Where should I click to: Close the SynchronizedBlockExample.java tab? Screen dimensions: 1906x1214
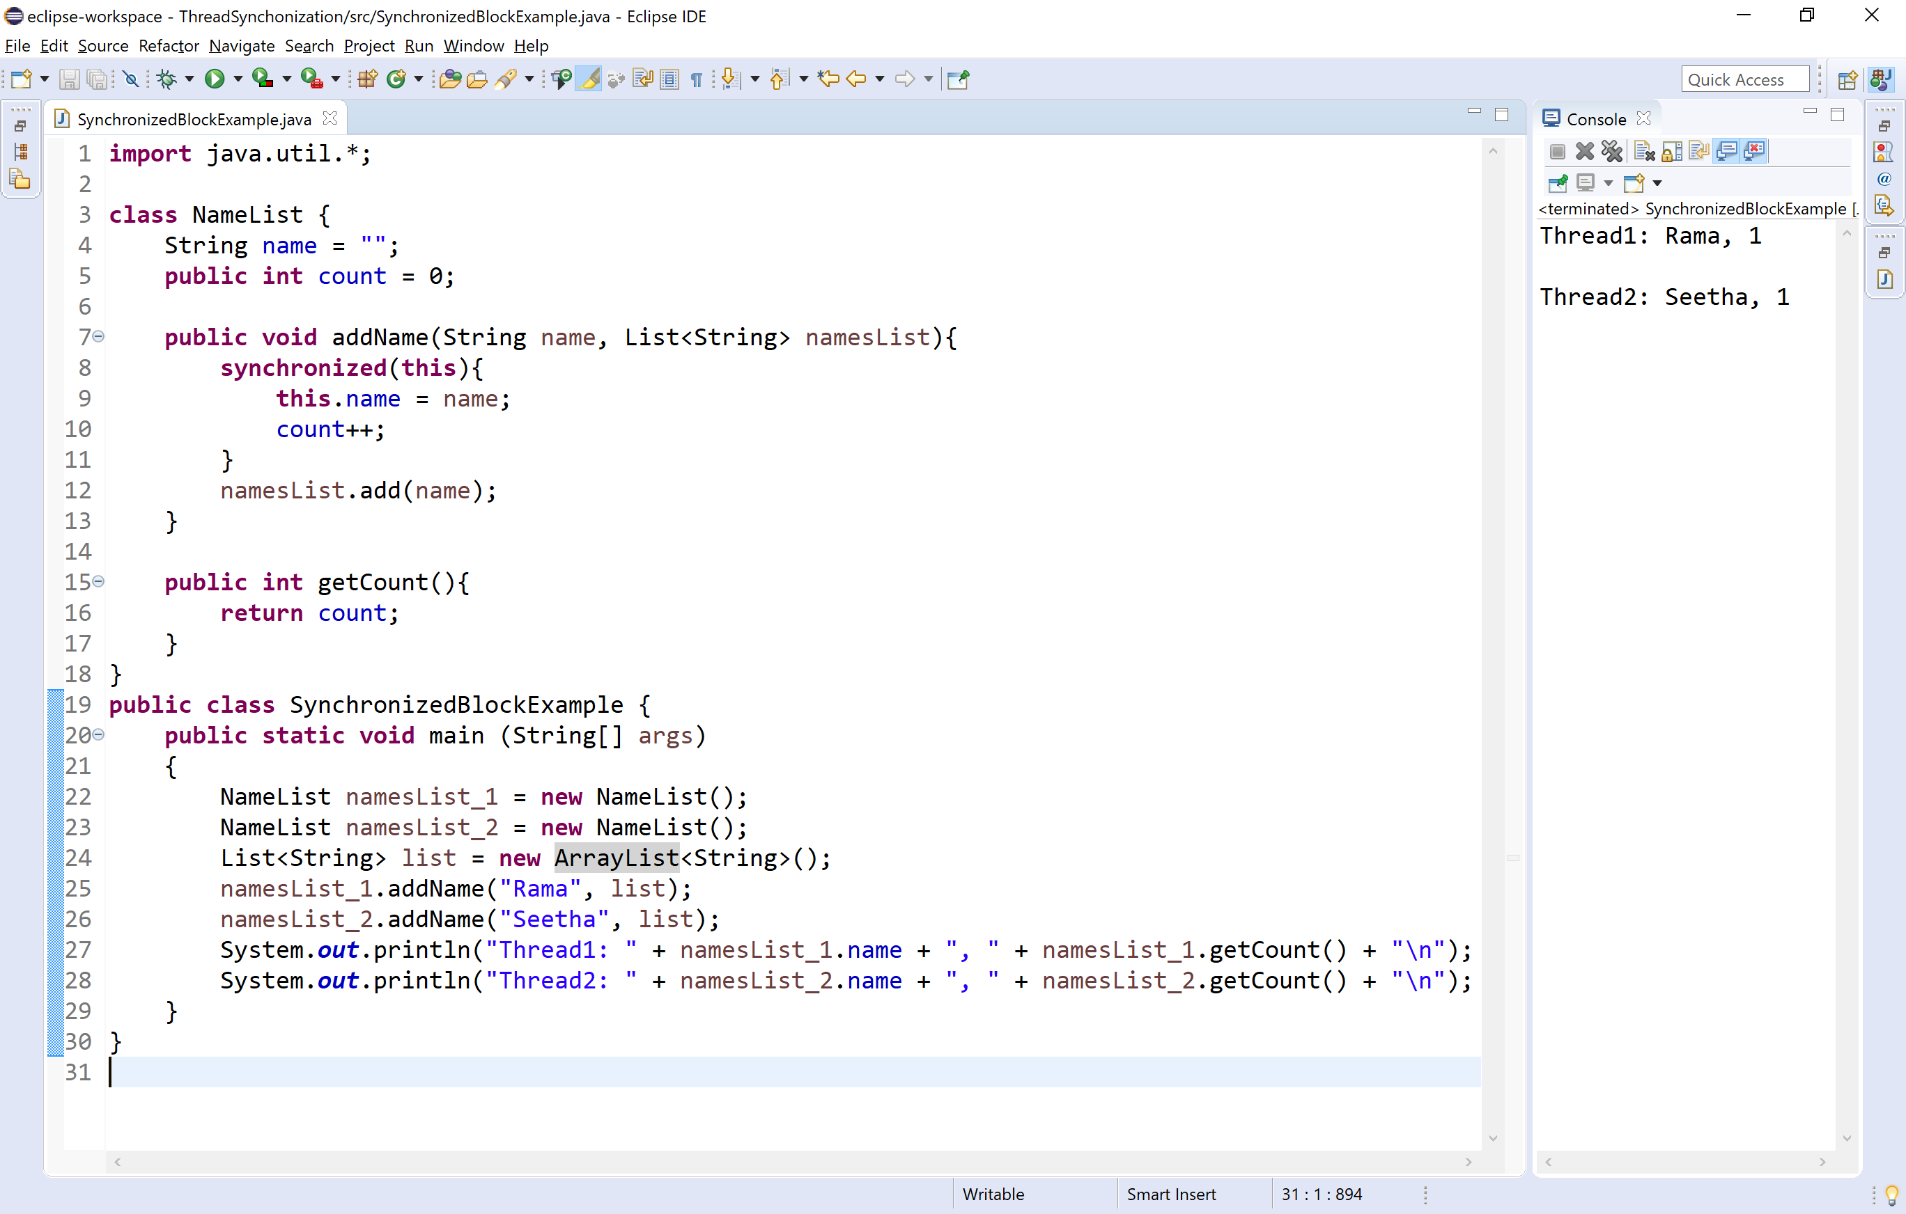pyautogui.click(x=330, y=118)
